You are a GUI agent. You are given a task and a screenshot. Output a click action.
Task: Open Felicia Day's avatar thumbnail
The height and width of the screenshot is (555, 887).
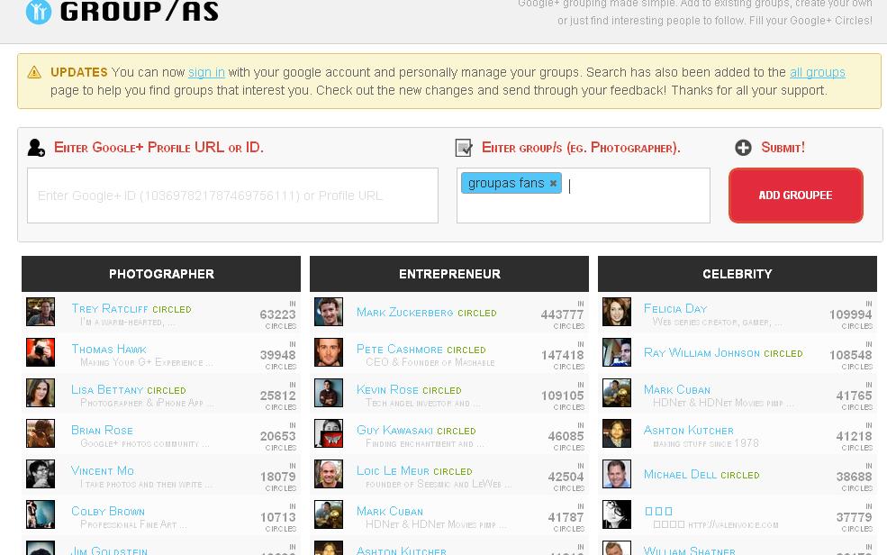click(x=617, y=312)
